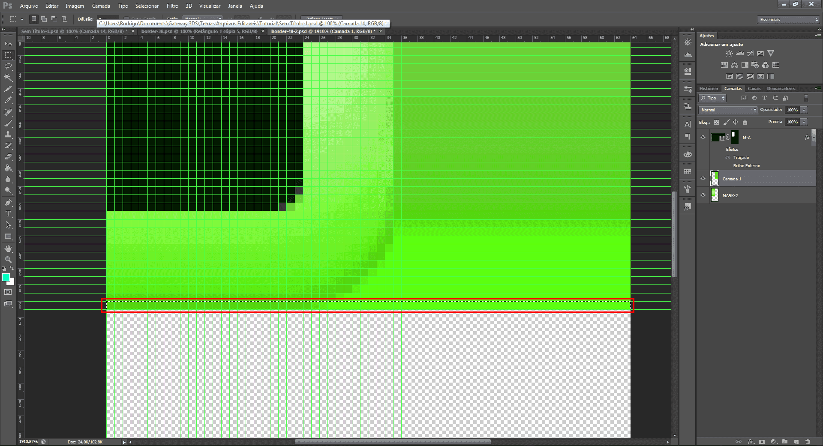Click the delete layer trash icon
Viewport: 823px width, 446px height.
(808, 441)
